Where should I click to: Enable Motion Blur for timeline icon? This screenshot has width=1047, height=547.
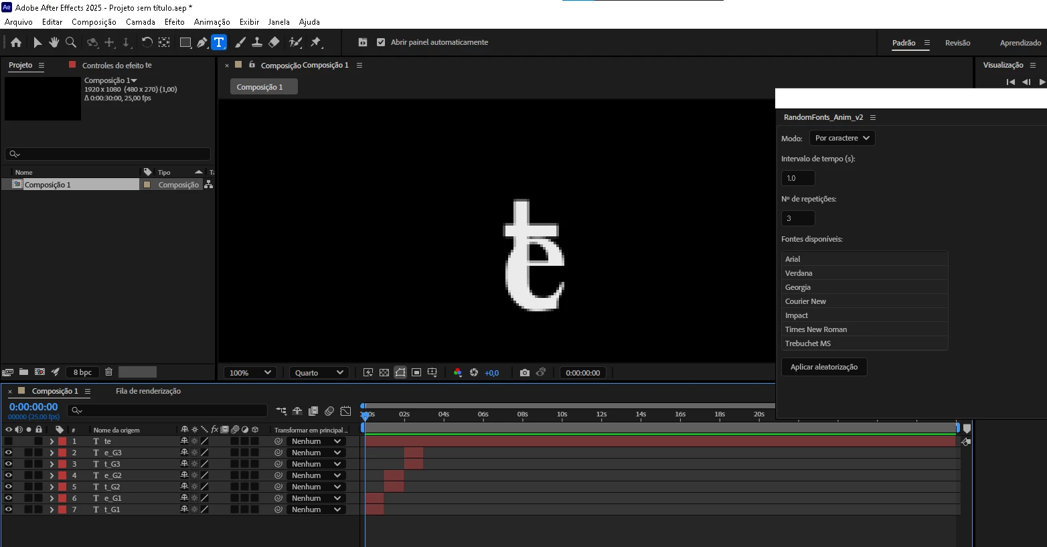point(329,411)
